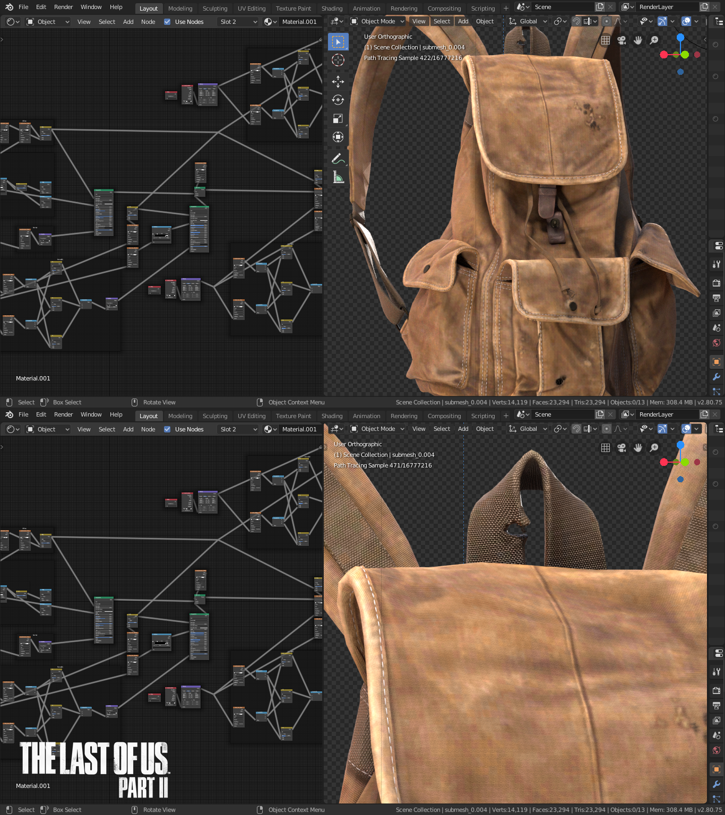The width and height of the screenshot is (725, 815).
Task: Pick the Transform tool in upper viewport
Action: click(x=338, y=137)
